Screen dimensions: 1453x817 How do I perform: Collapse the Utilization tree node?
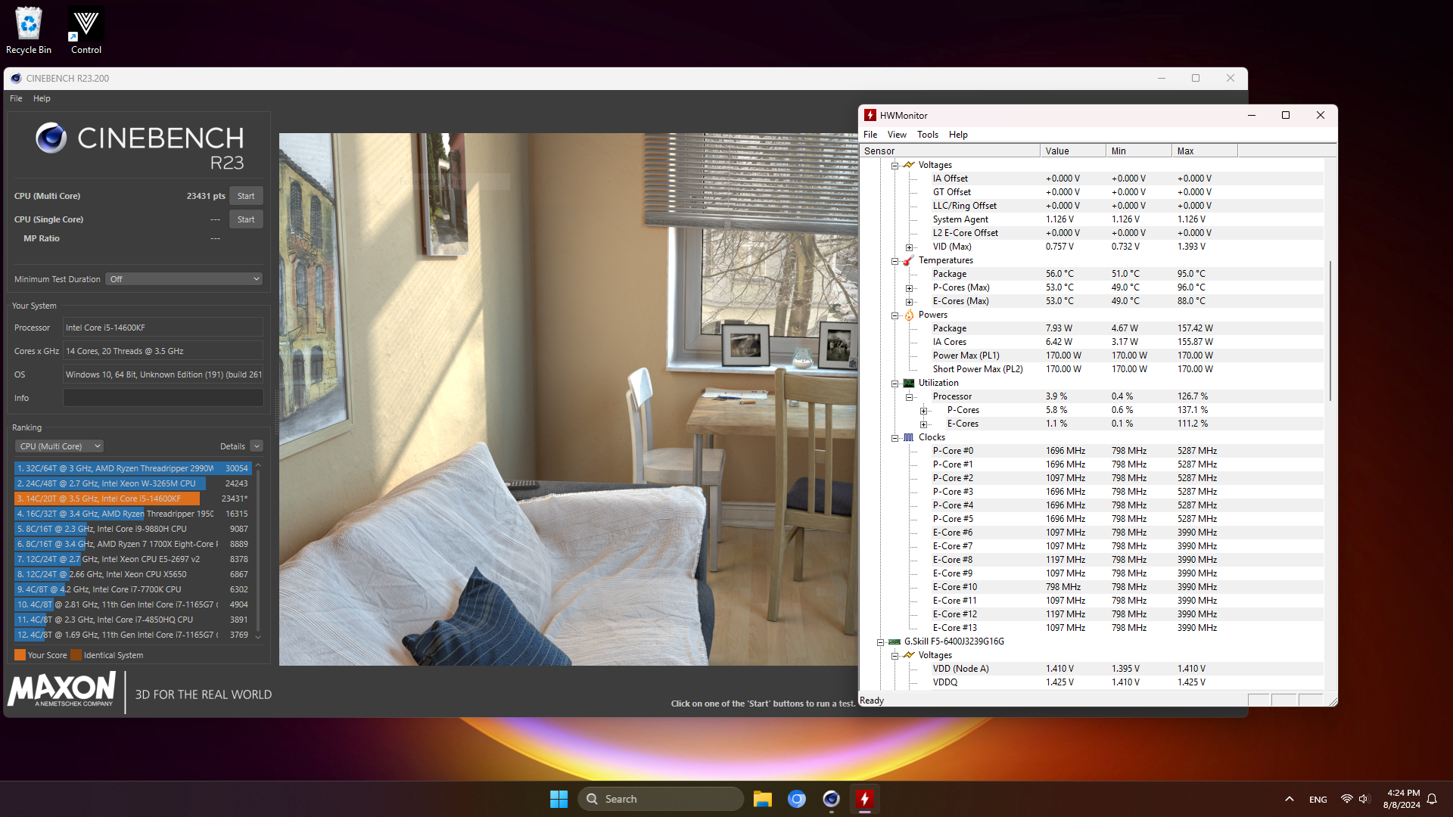point(895,383)
